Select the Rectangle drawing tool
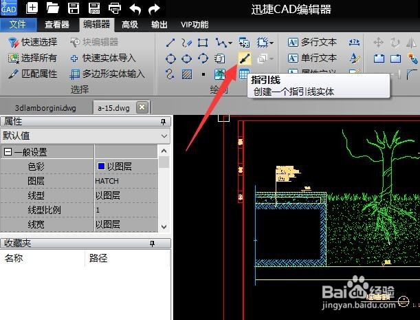Viewport: 420px width, 320px height. click(203, 43)
